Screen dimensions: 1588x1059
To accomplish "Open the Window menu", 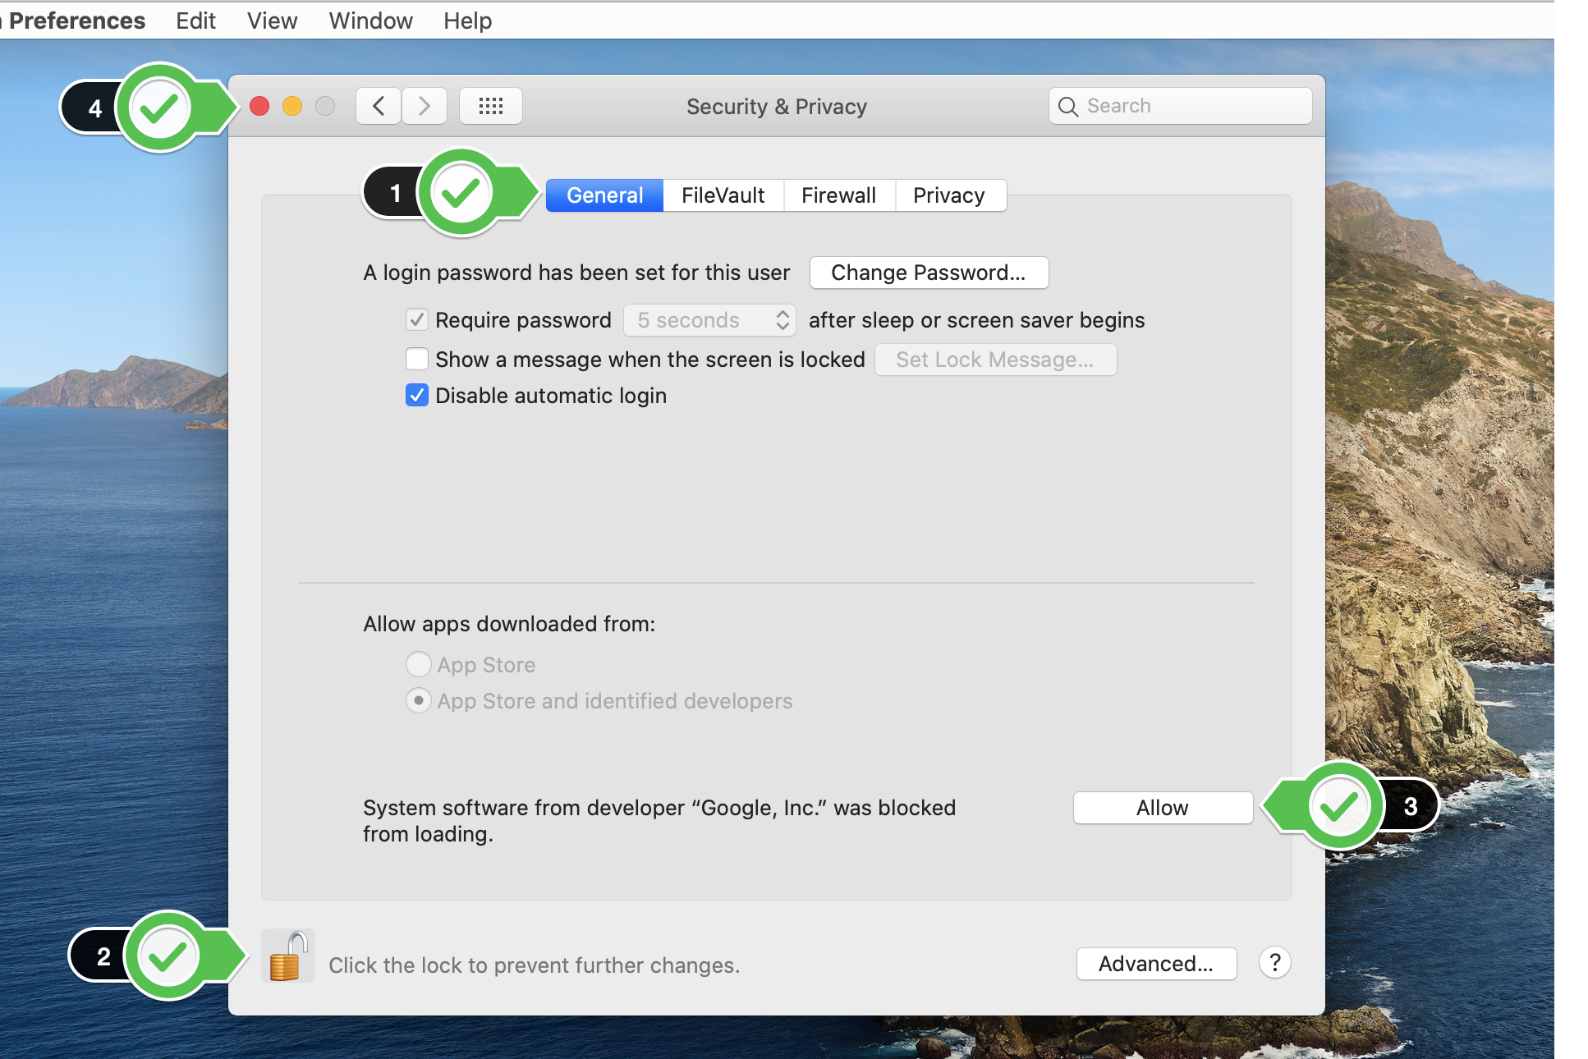I will tap(370, 21).
